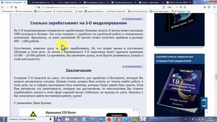Open Telegram from the taskbar
This screenshot has width=217, height=122.
click(101, 119)
